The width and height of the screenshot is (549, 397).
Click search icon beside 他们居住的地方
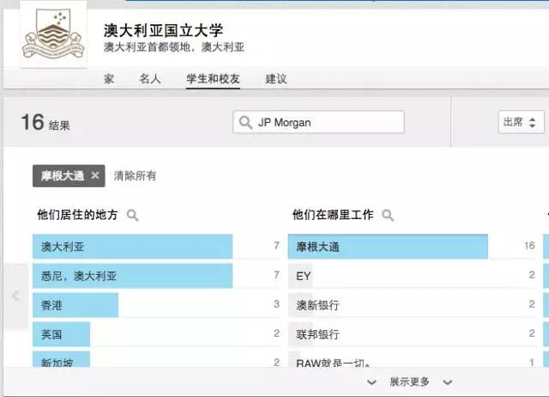coord(133,216)
